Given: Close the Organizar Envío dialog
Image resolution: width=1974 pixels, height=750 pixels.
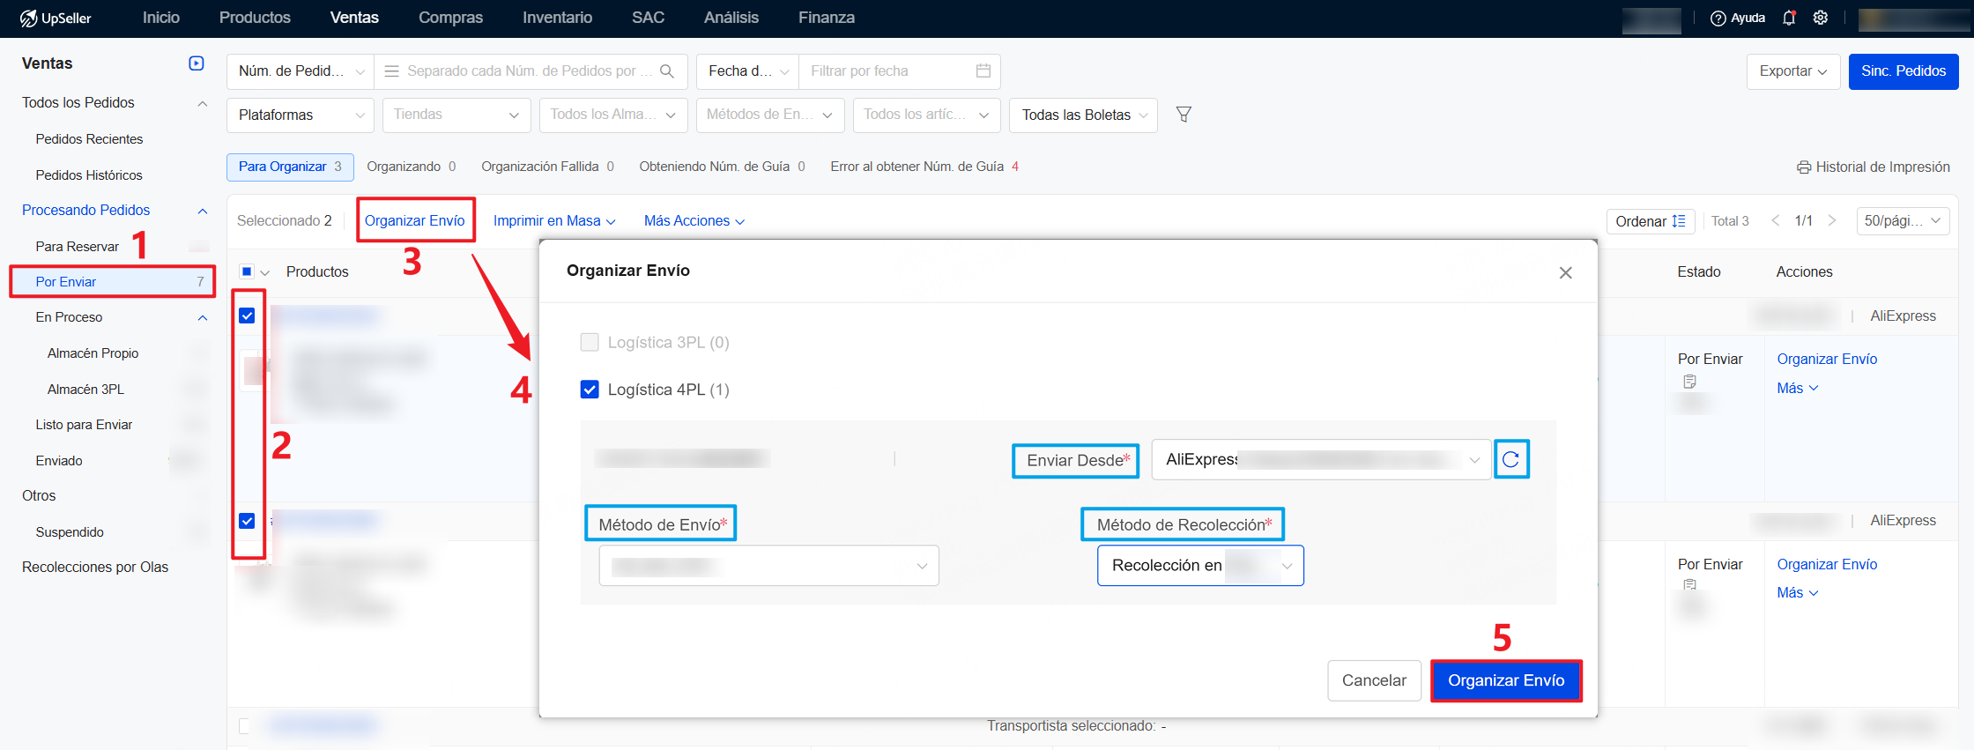Looking at the screenshot, I should coord(1565,273).
